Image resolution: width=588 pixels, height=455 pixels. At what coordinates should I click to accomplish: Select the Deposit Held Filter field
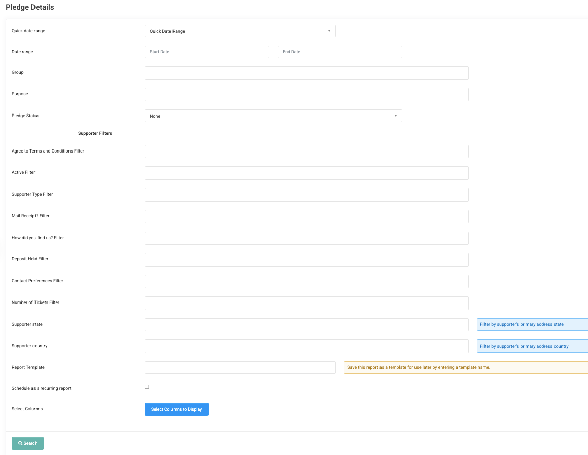click(x=306, y=259)
